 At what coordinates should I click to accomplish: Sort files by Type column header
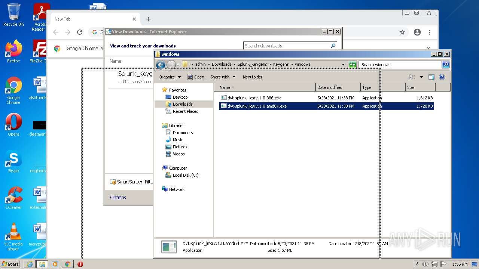[x=383, y=87]
